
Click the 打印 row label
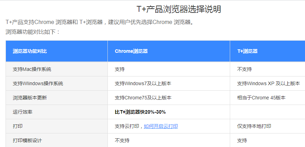click(18, 126)
